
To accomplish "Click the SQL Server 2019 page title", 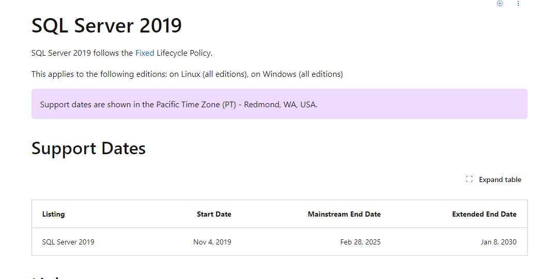I will (106, 26).
